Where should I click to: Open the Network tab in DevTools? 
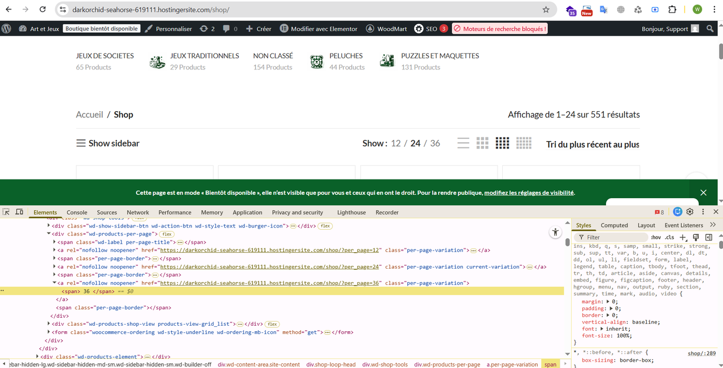coord(138,212)
